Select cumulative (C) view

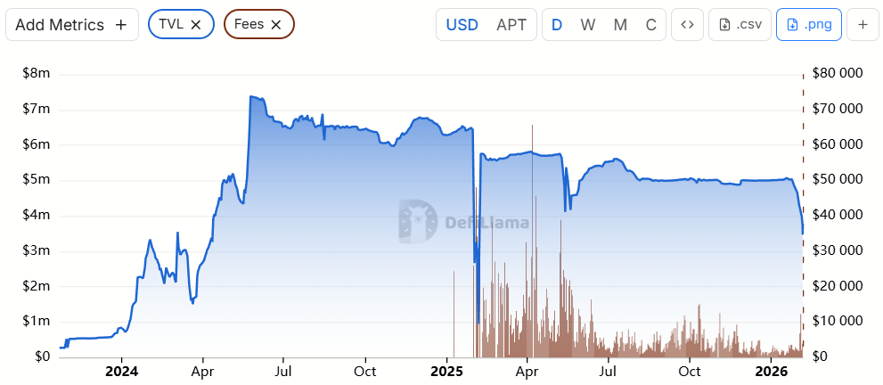click(651, 25)
